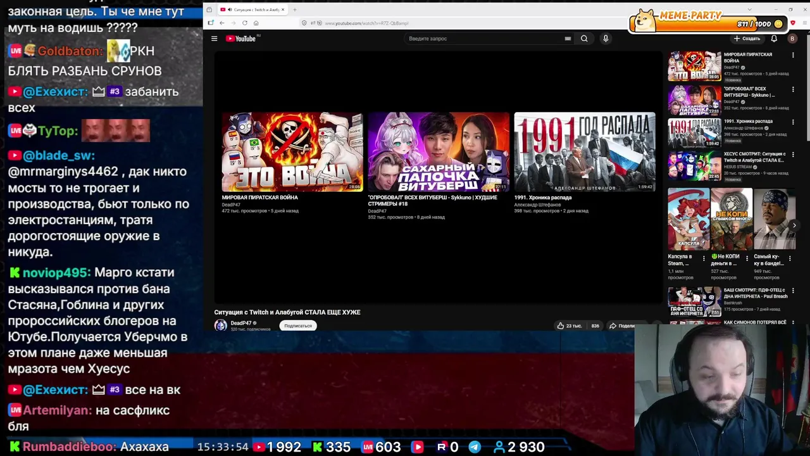
Task: Open 1991. Хроника распада end-screen title
Action: click(543, 198)
